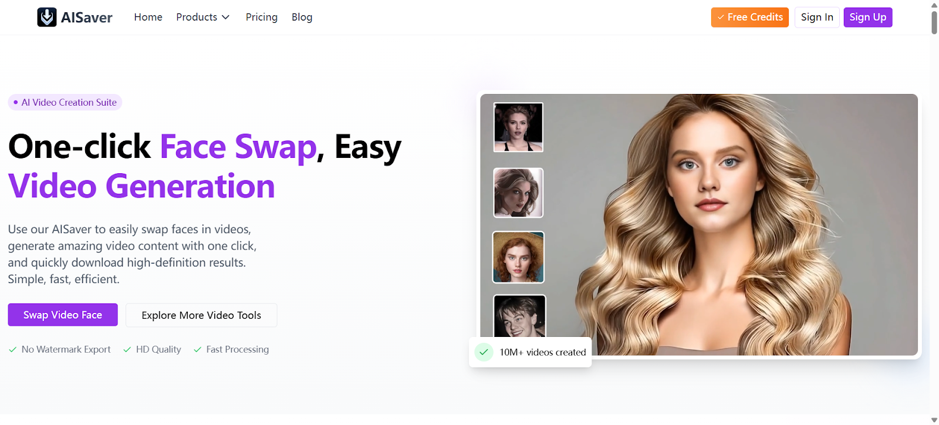Viewport: 939px width, 425px height.
Task: Select the wavy-haired woman face thumbnail
Action: pos(518,193)
